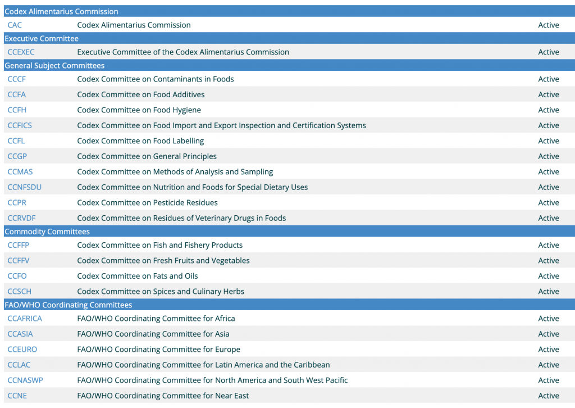Click 'Codex Committee on Food Labelling' name
The image size is (575, 408).
point(140,140)
